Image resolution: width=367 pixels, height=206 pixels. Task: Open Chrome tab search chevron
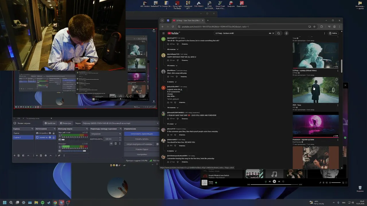(162, 20)
